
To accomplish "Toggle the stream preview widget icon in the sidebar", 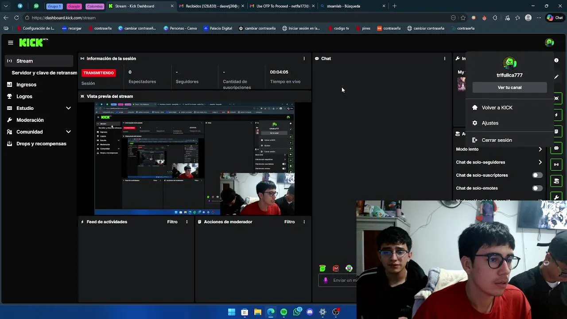I will tap(556, 98).
